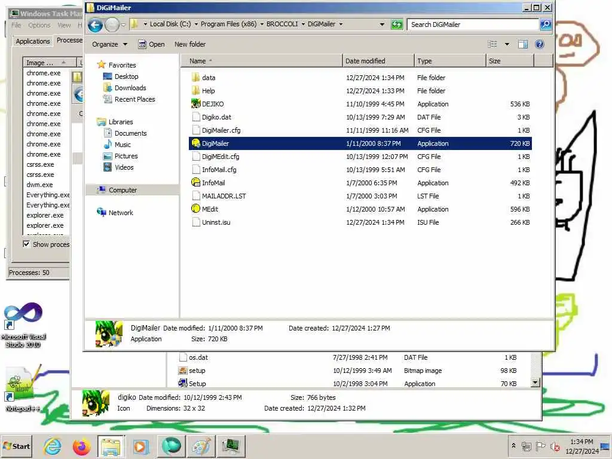
Task: Sort files by the Type column
Action: click(450, 61)
